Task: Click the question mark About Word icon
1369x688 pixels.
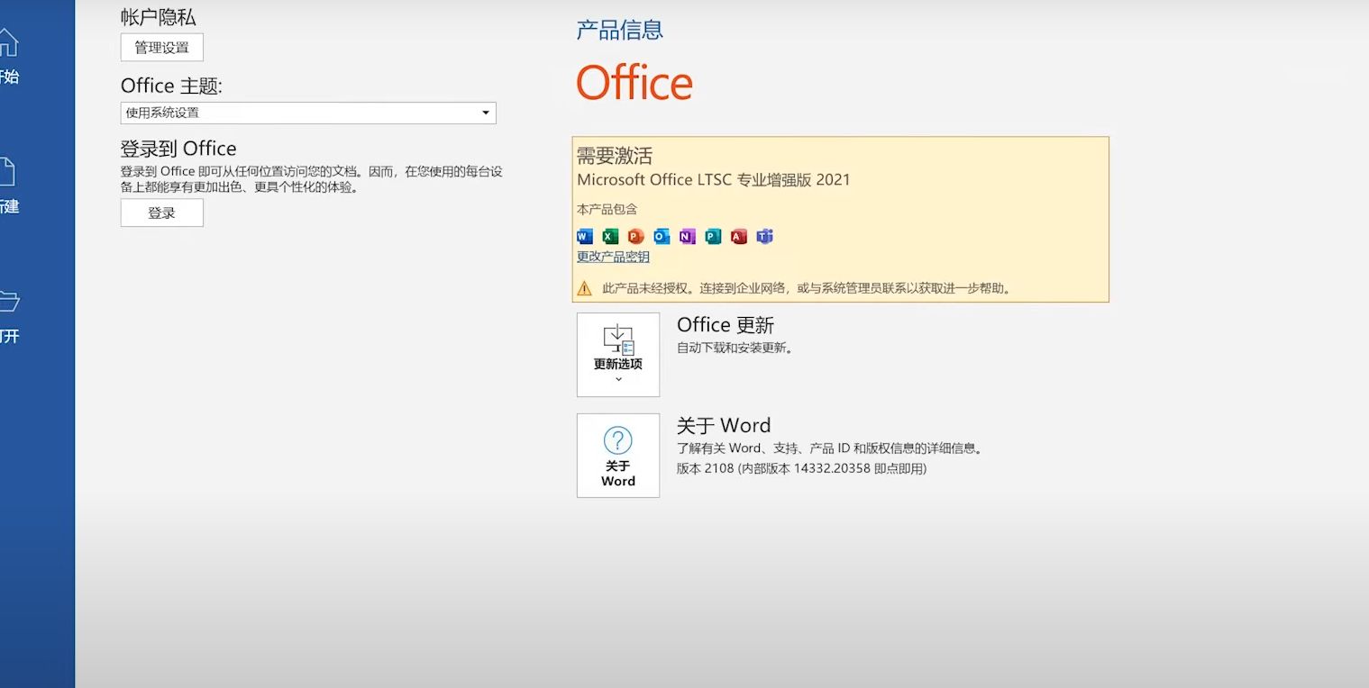Action: pos(618,440)
